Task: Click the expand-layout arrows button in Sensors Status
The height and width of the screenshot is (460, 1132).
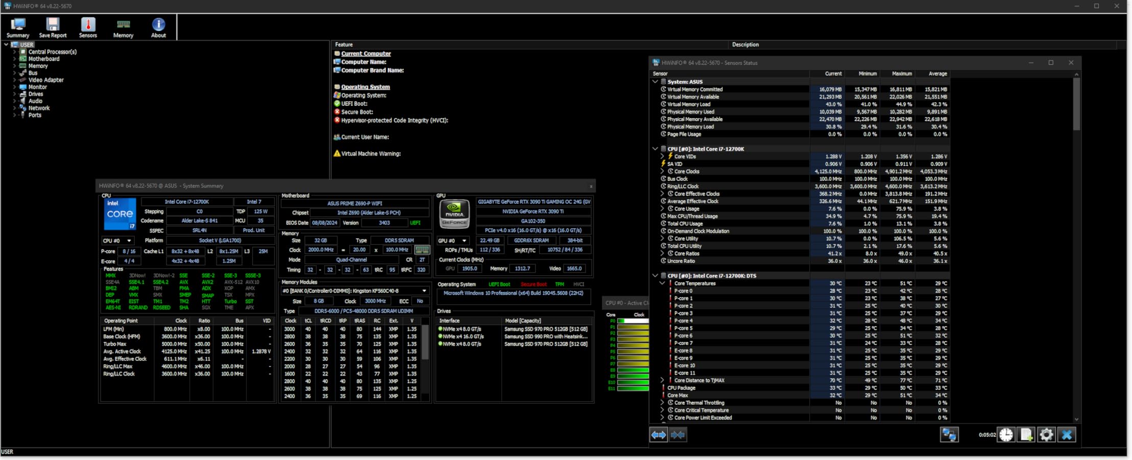Action: [659, 435]
